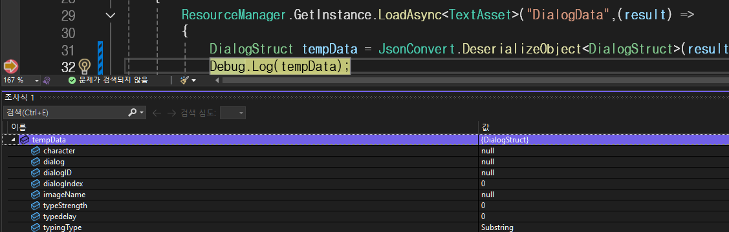This screenshot has height=232, width=729.
Task: Select the imageName member row
Action: tap(365, 195)
